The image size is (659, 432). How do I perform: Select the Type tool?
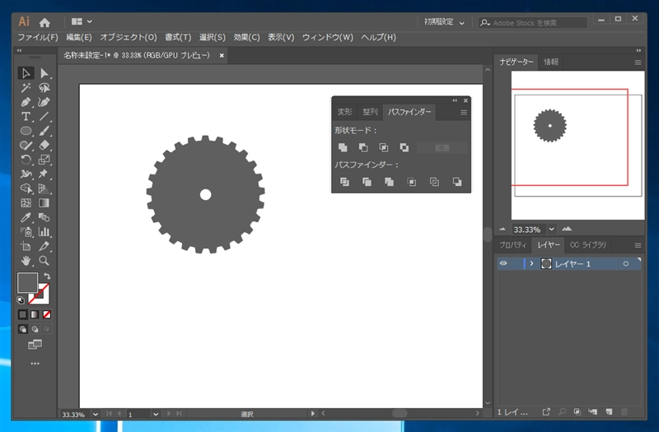pos(26,116)
